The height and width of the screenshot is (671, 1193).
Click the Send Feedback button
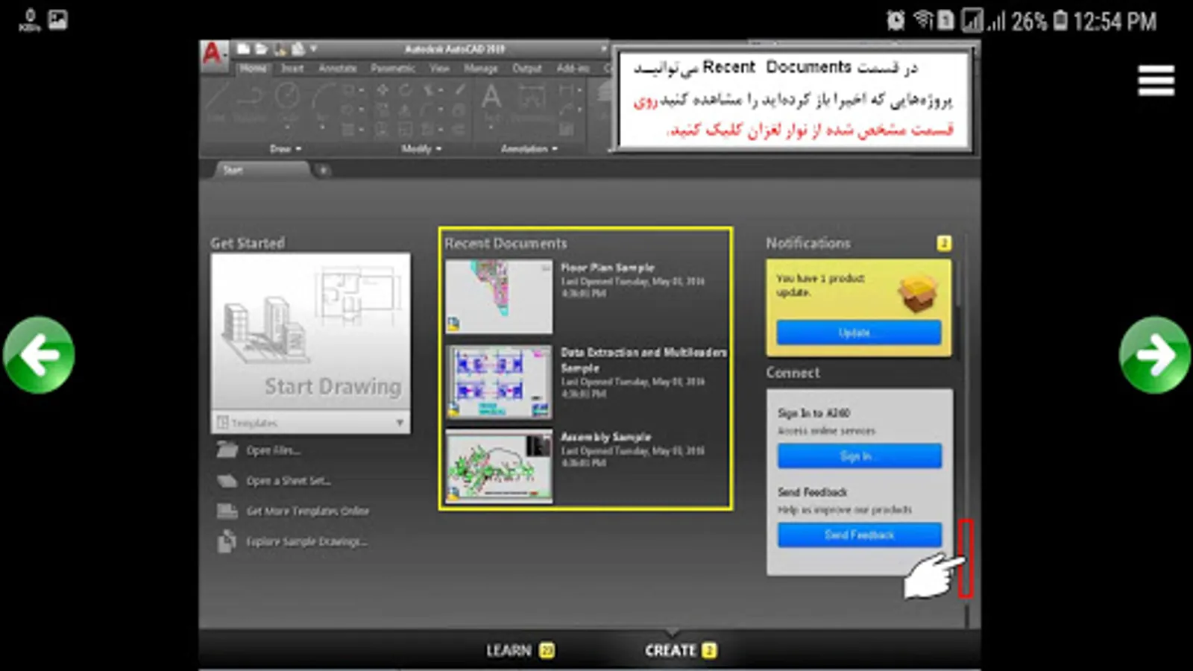860,535
